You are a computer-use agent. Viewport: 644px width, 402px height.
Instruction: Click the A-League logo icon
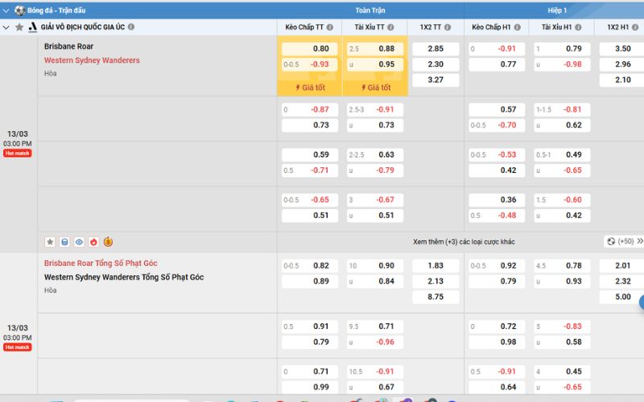32,27
